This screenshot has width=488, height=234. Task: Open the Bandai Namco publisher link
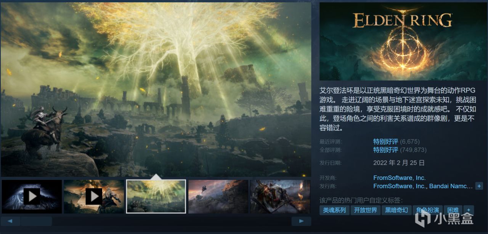451,186
